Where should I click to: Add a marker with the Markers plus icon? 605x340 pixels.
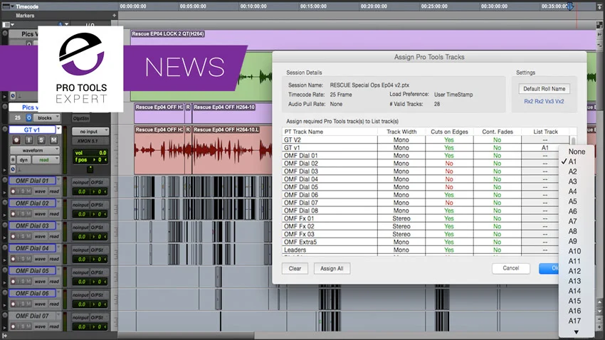click(x=114, y=16)
